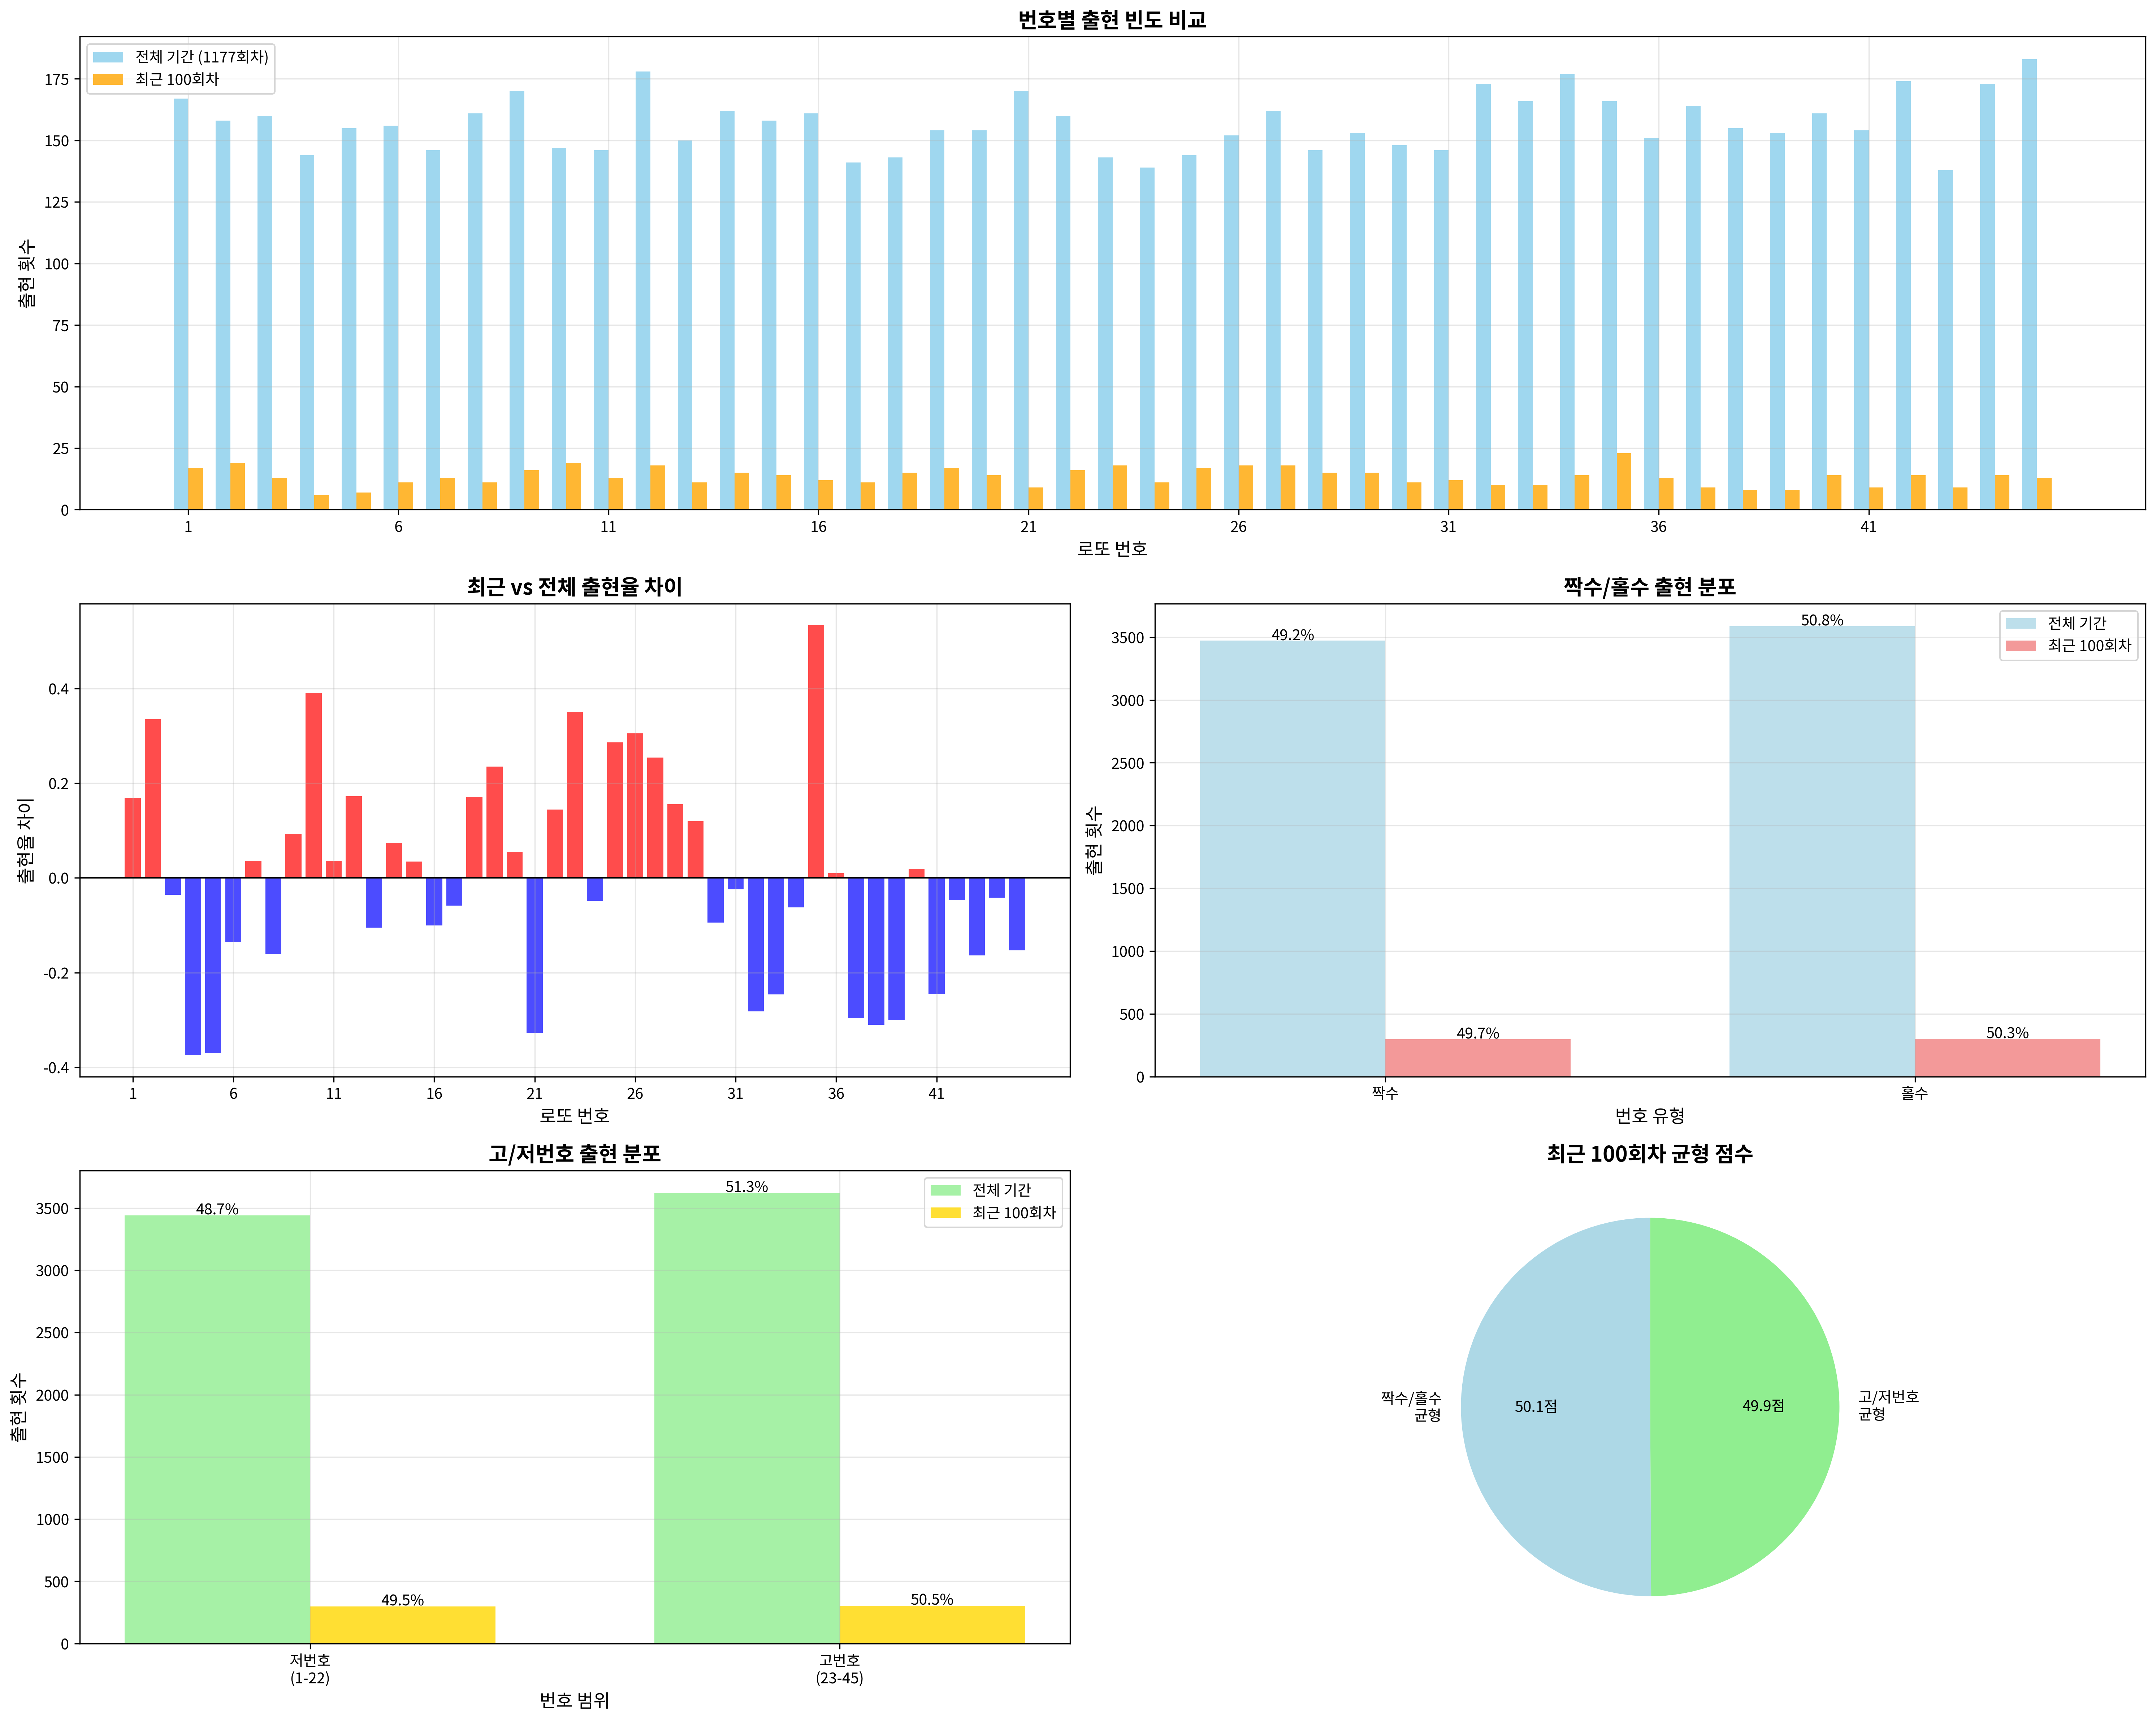Click the green '전체 기간' swatch in the high/low legend
Screen dimensions: 2156x1722
pos(945,1190)
